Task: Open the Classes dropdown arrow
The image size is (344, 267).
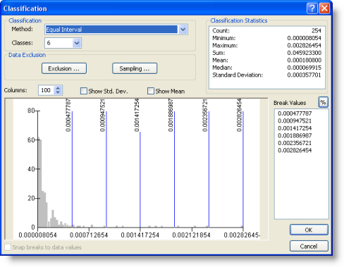Action: [77, 43]
